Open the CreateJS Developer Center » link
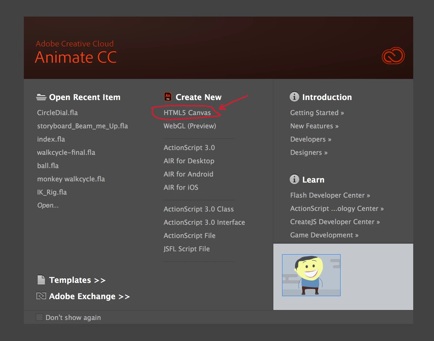 point(335,222)
